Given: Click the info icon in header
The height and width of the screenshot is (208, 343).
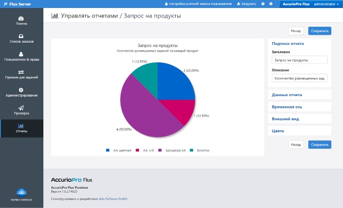Looking at the screenshot, I should pyautogui.click(x=271, y=4).
